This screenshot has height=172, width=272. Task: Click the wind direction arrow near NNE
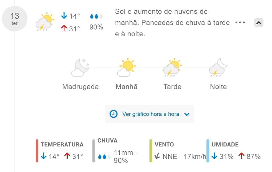tap(157, 156)
